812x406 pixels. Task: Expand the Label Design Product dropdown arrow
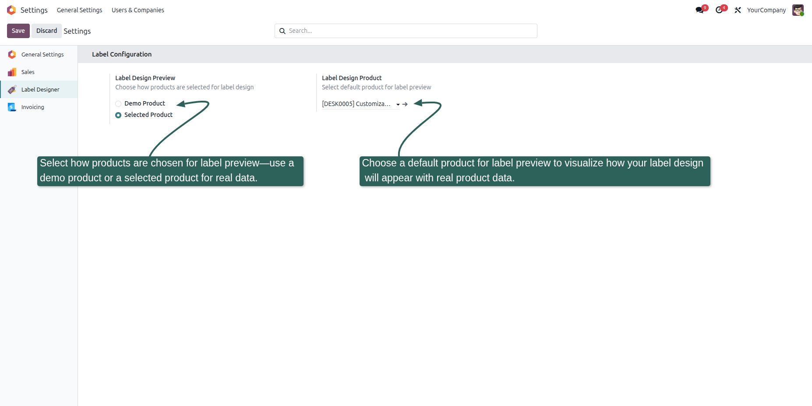(398, 104)
